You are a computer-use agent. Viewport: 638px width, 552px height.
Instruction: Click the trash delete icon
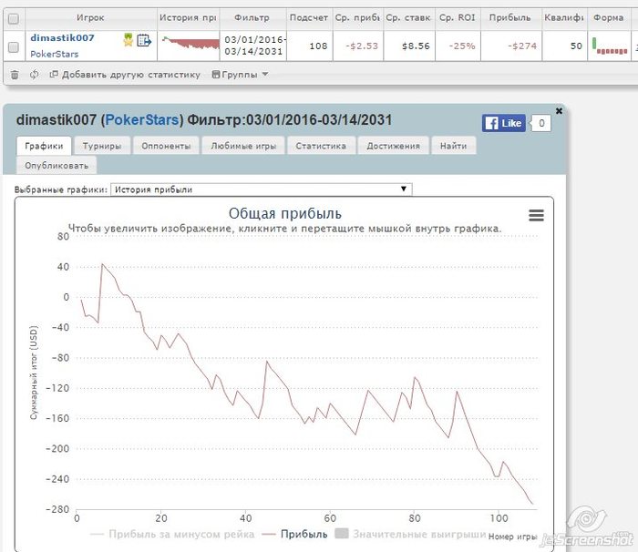coord(15,75)
